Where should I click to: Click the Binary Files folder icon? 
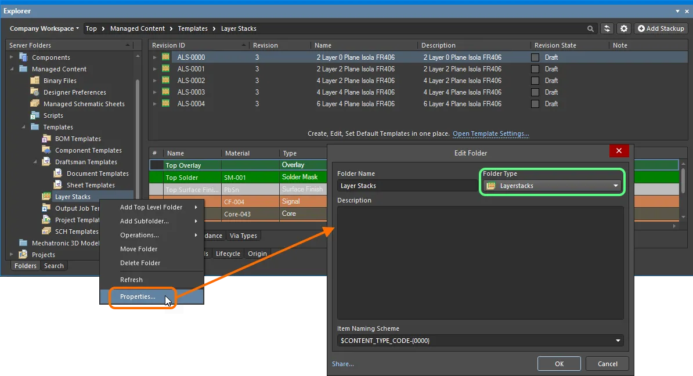35,81
